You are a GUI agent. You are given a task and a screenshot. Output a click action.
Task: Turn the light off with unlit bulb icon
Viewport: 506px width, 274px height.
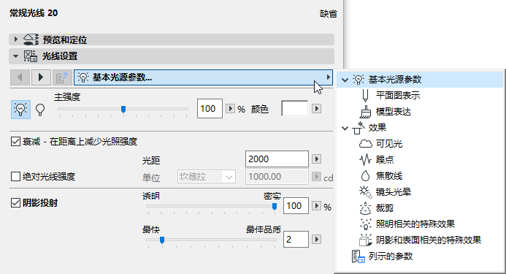coord(40,110)
